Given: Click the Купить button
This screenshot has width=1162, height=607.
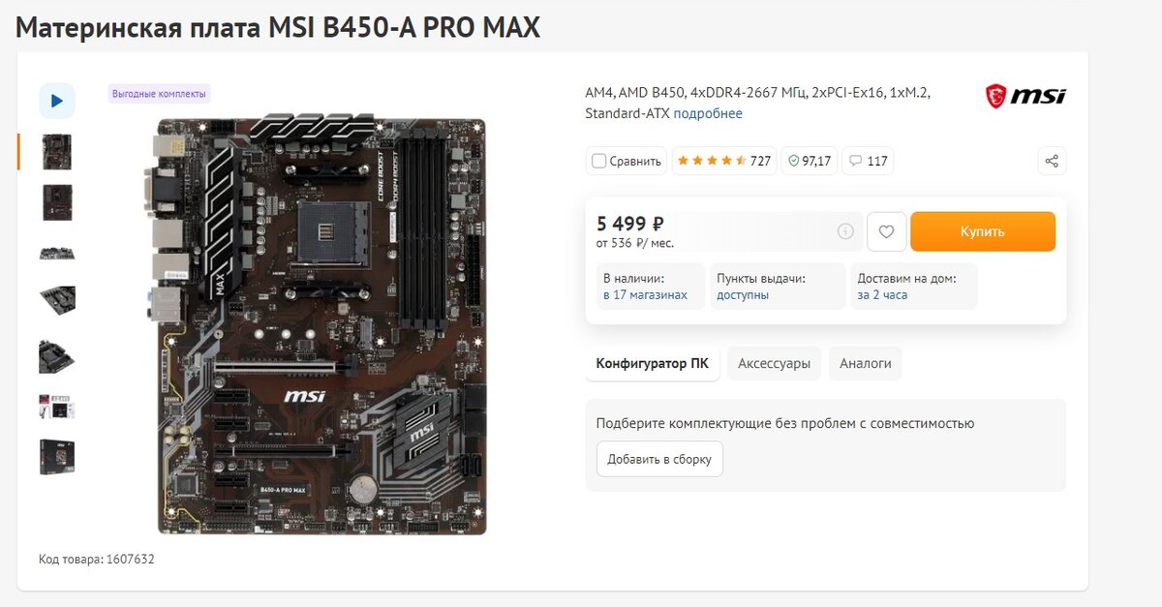Looking at the screenshot, I should (983, 231).
